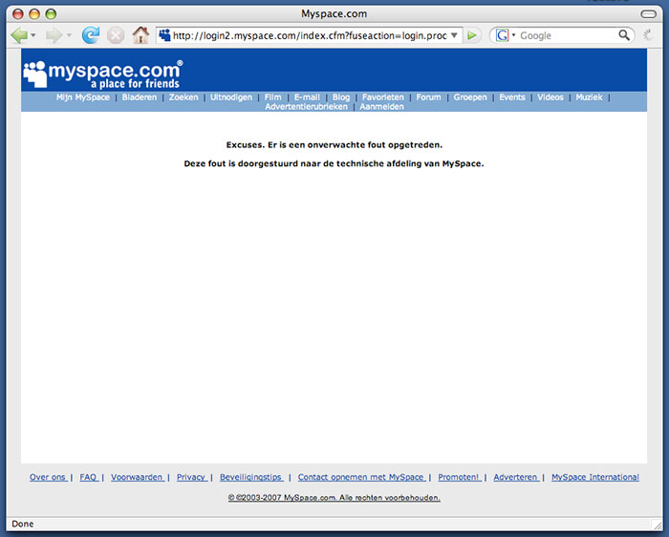This screenshot has height=537, width=669.
Task: Click the browser Back arrow button
Action: (18, 35)
